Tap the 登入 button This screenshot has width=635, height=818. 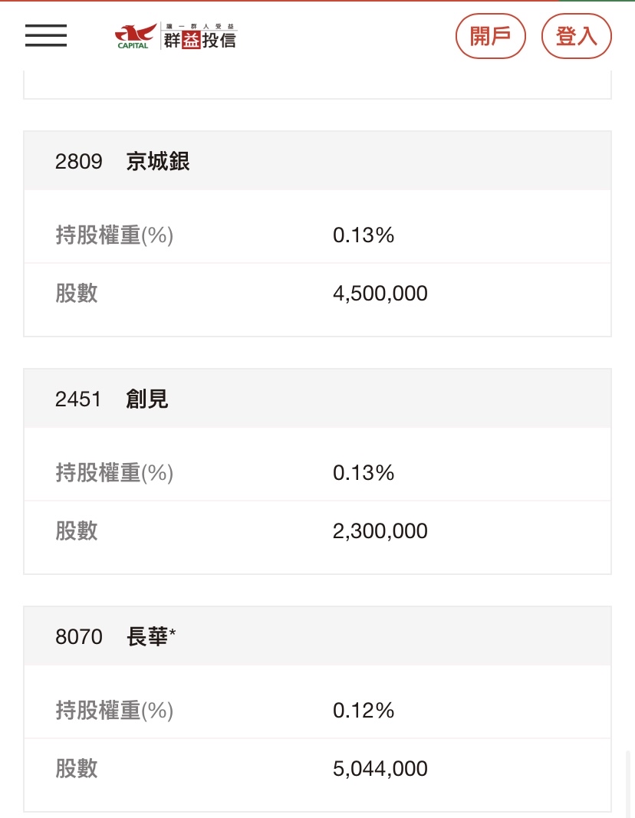[576, 36]
